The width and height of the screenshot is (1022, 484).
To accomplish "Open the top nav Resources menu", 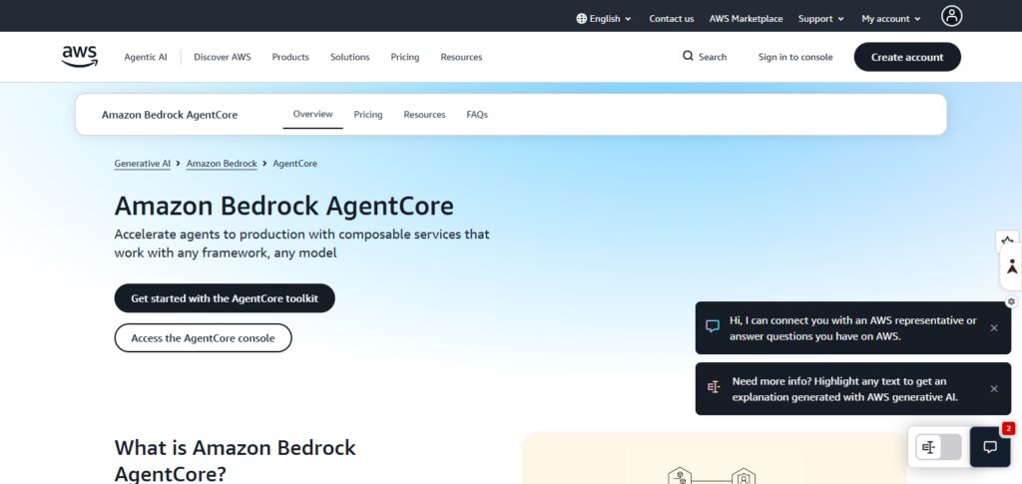I will click(x=461, y=57).
